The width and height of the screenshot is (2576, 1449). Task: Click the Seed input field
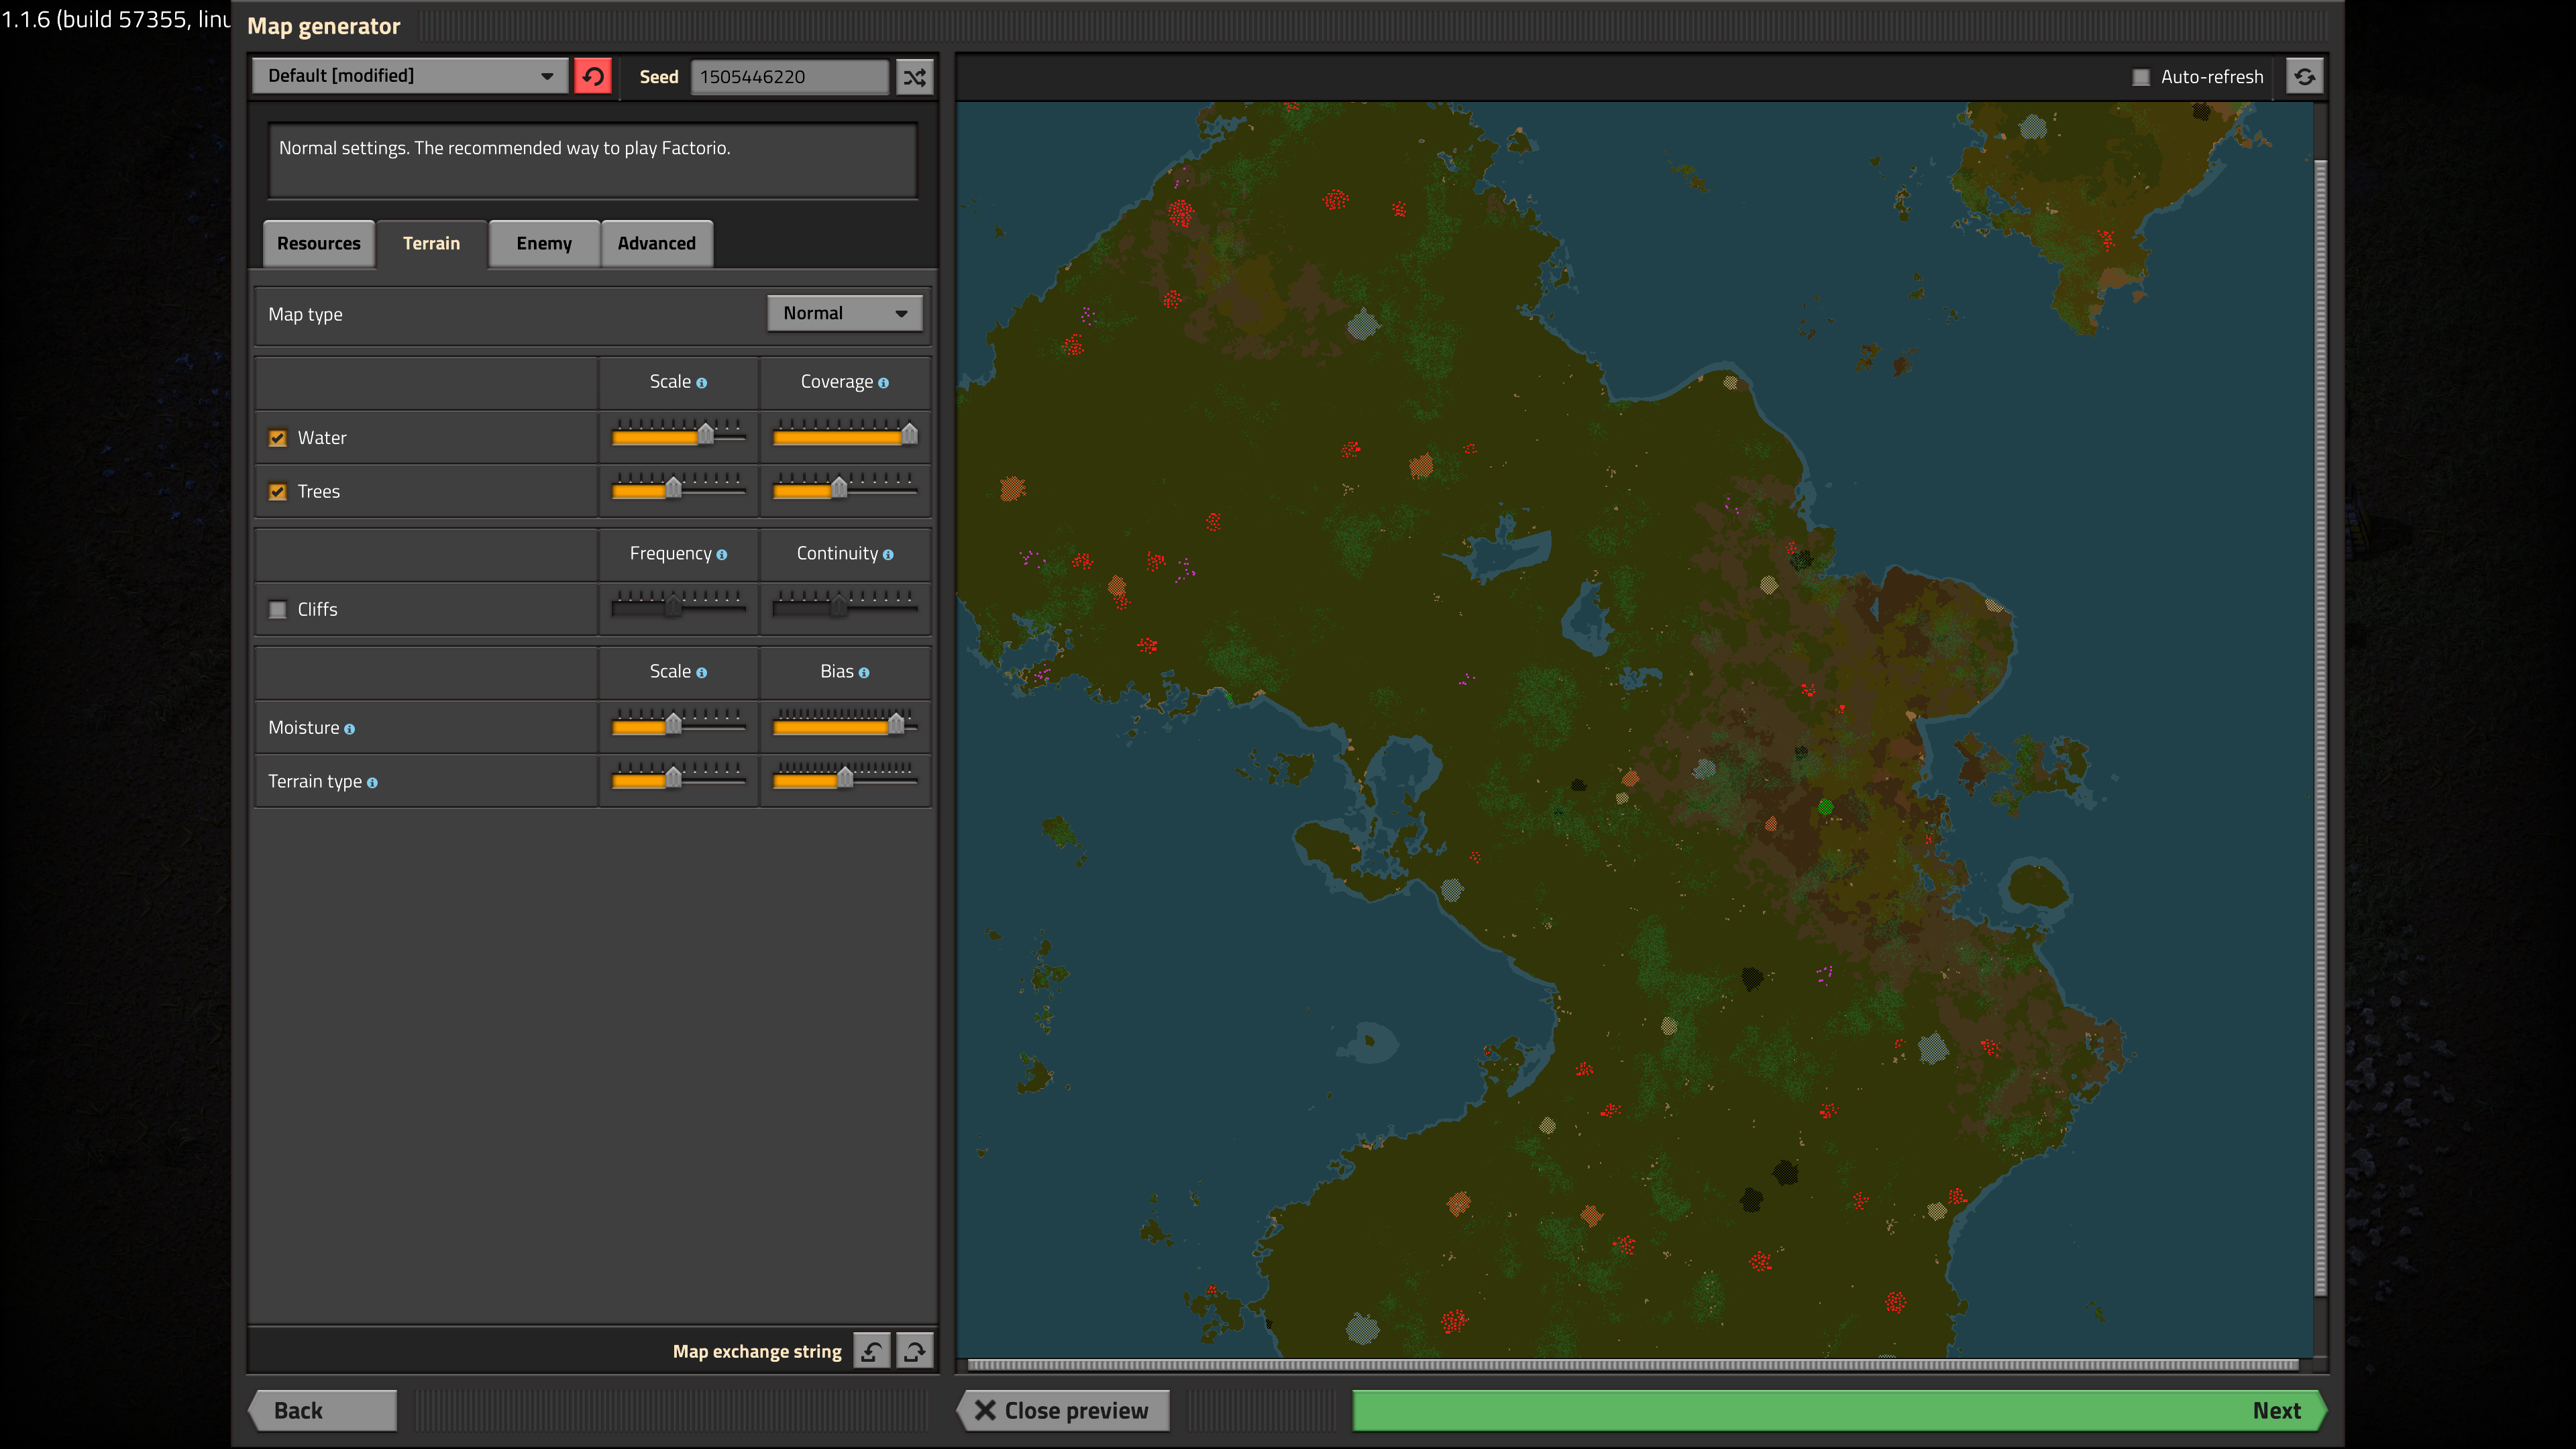(x=789, y=77)
